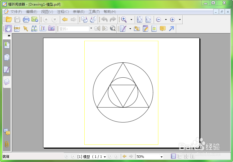Click the 就绪 status text

point(6,156)
